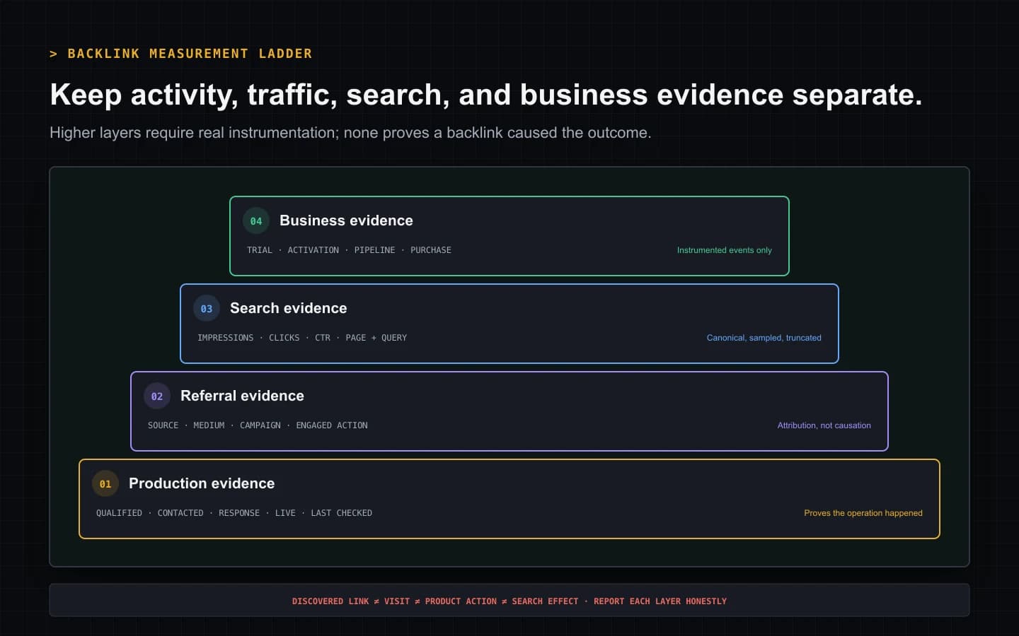Click the 'Attribution, not causation' note

(x=824, y=425)
